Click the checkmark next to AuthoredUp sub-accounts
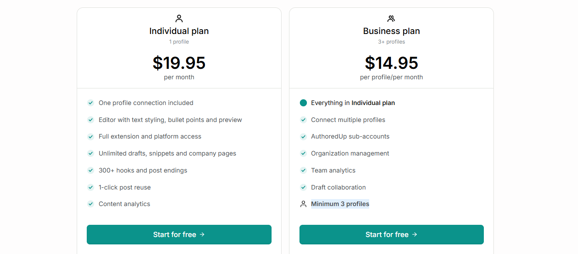This screenshot has height=254, width=578. point(303,136)
